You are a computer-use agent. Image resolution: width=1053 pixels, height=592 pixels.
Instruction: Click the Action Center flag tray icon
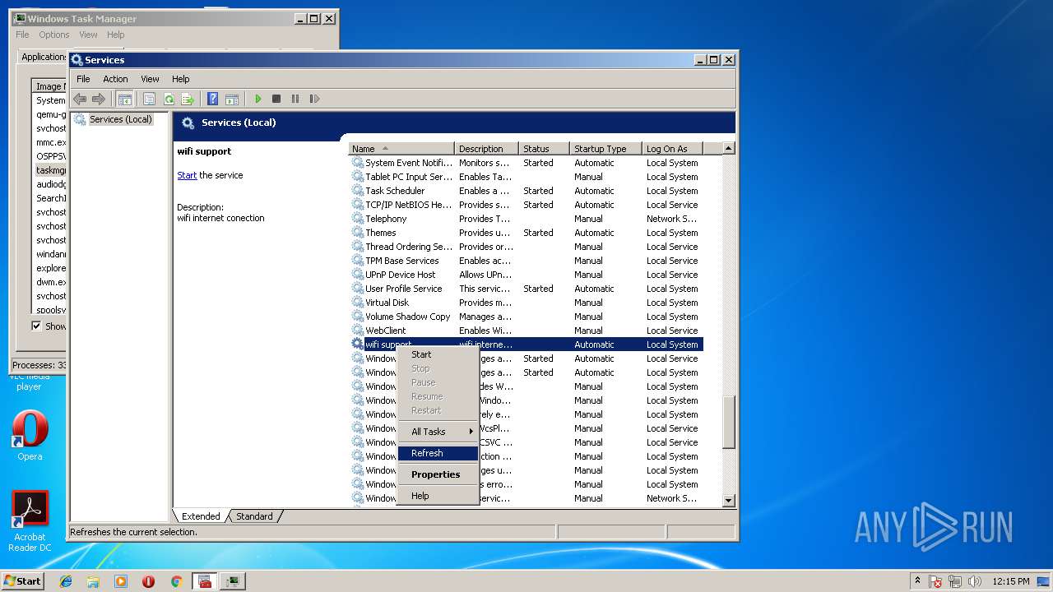tap(936, 581)
